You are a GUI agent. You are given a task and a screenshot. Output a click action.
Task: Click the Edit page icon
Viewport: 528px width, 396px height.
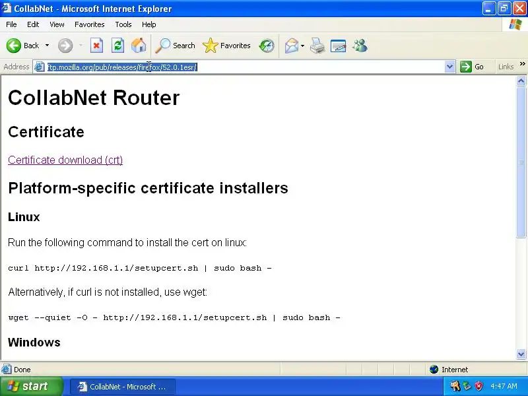point(338,46)
